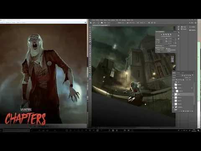Open the Windows Start button
201x151 pixels.
(1, 130)
